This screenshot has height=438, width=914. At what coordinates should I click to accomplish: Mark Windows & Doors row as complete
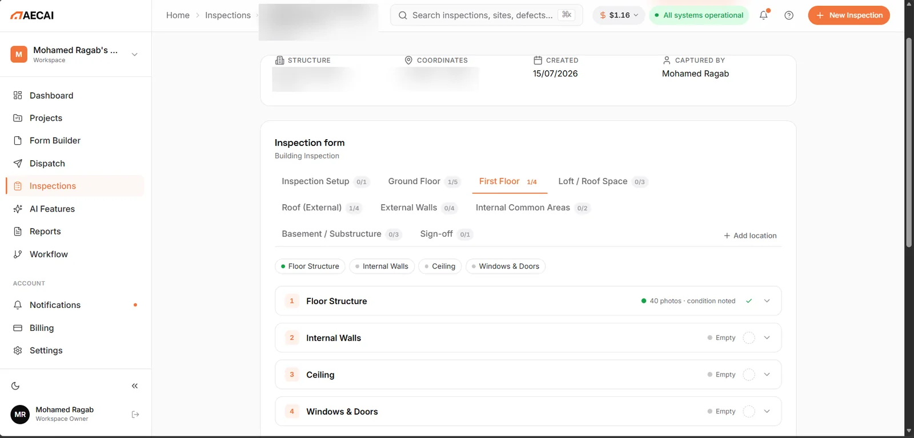[x=749, y=411]
